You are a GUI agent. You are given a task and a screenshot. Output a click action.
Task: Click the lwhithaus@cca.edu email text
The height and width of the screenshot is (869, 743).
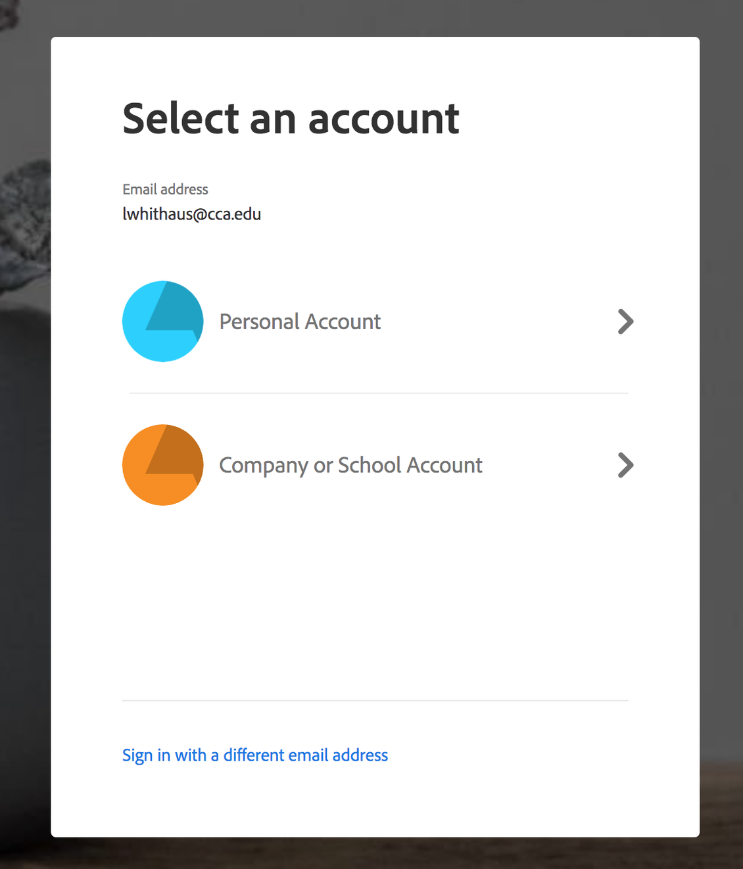coord(191,214)
